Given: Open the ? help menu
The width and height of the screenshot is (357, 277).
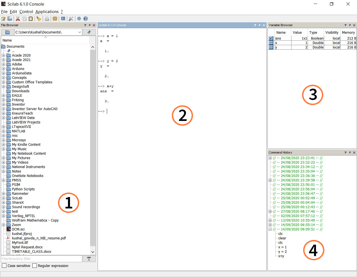Looking at the screenshot, I should pyautogui.click(x=62, y=12).
